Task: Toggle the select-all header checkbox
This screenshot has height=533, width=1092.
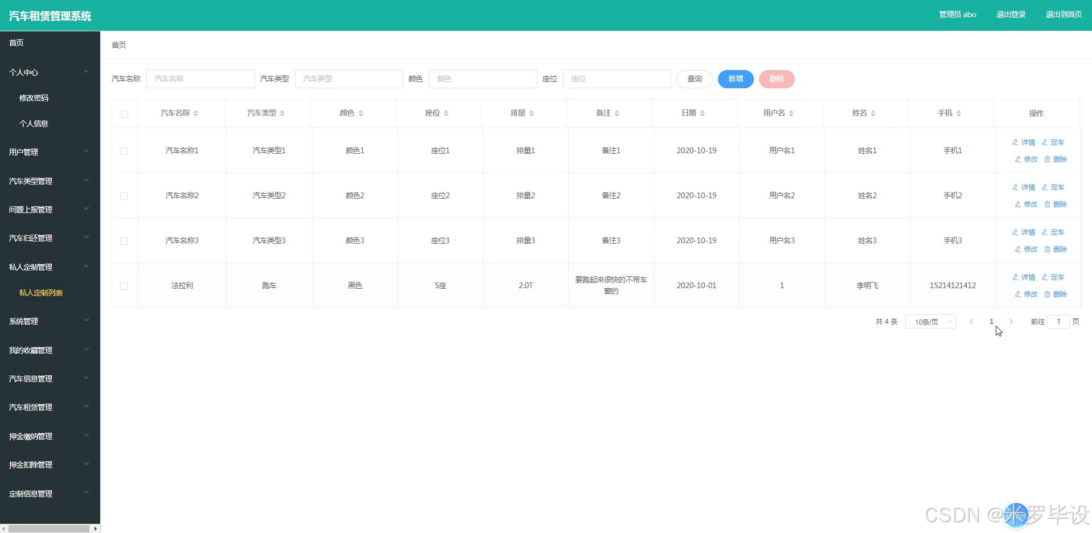Action: pyautogui.click(x=125, y=114)
